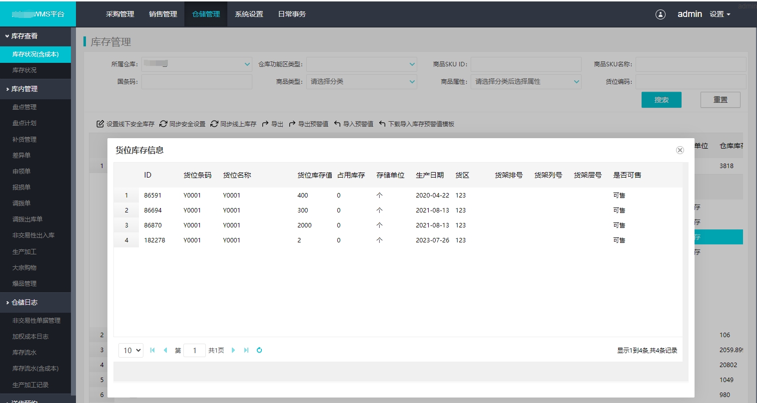Close the 货位库存信息 dialog

point(680,150)
